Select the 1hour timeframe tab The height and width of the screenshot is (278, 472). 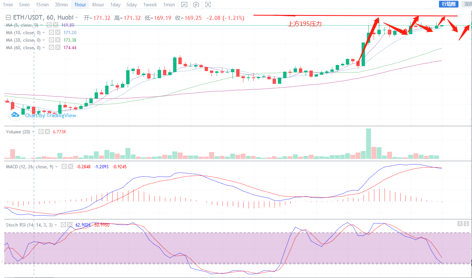80,5
